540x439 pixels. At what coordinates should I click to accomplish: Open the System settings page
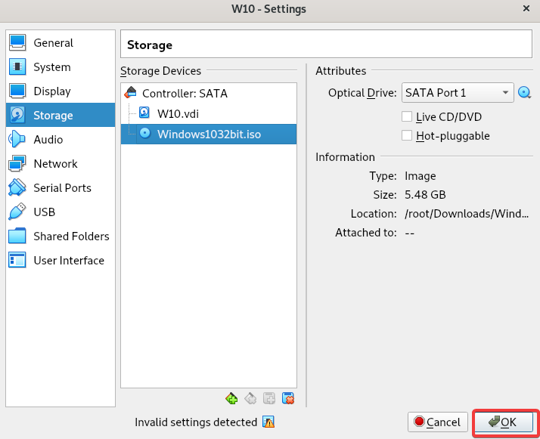(x=61, y=66)
